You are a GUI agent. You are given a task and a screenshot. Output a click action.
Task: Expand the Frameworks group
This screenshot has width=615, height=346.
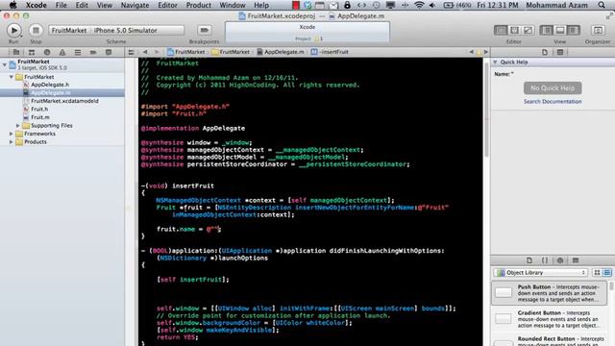coord(12,134)
